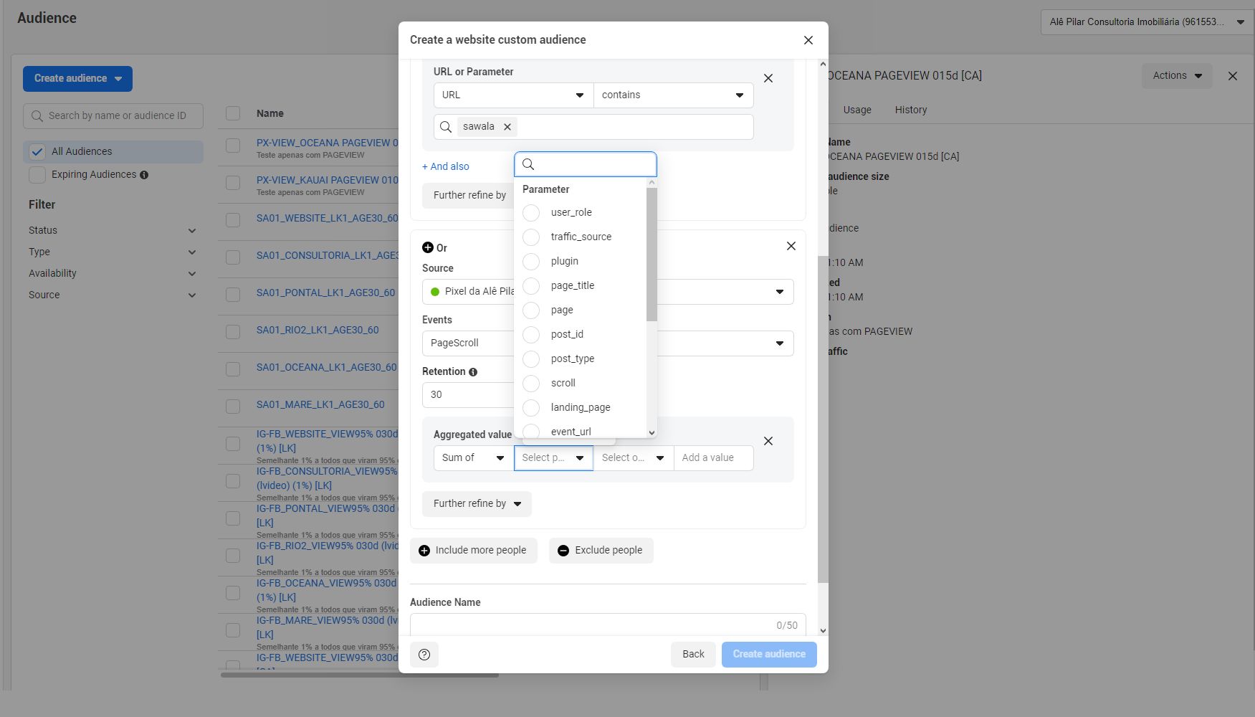Image resolution: width=1255 pixels, height=717 pixels.
Task: Click the '+ And also' link
Action: (446, 166)
